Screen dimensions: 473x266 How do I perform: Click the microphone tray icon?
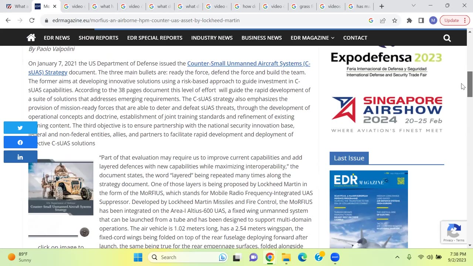pos(409,257)
